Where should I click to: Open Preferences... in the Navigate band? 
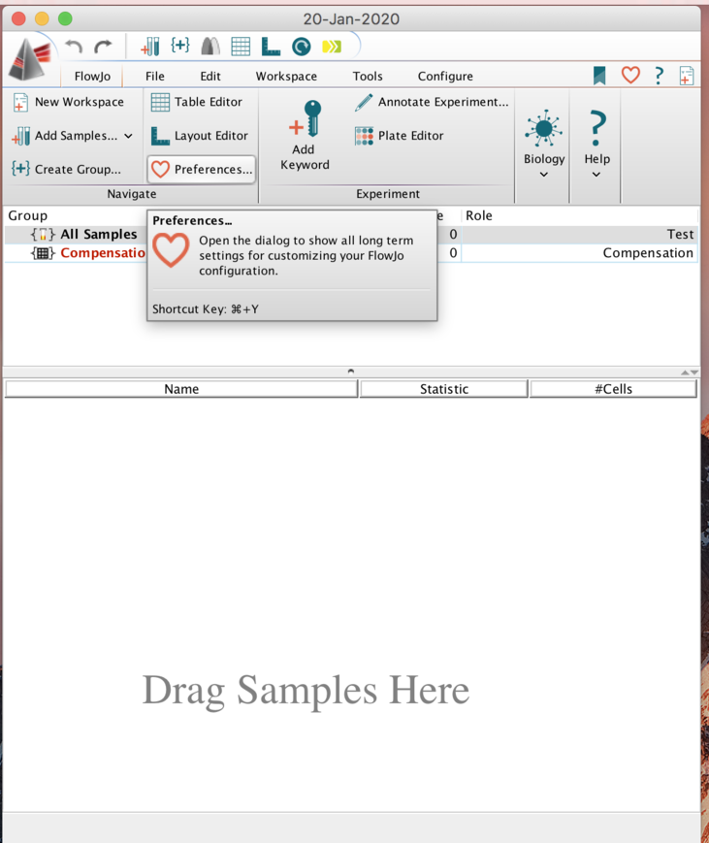click(201, 170)
